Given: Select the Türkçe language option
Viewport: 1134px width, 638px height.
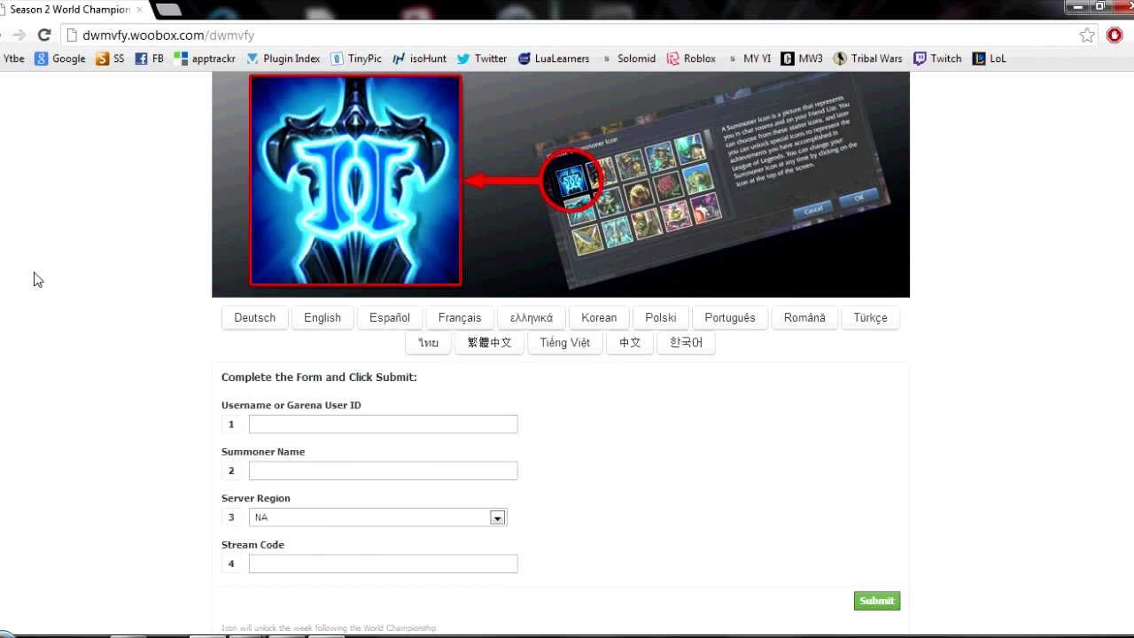Looking at the screenshot, I should pyautogui.click(x=870, y=317).
